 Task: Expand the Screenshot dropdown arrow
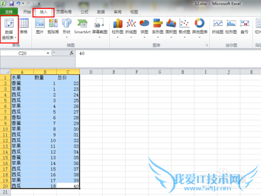click(x=100, y=37)
